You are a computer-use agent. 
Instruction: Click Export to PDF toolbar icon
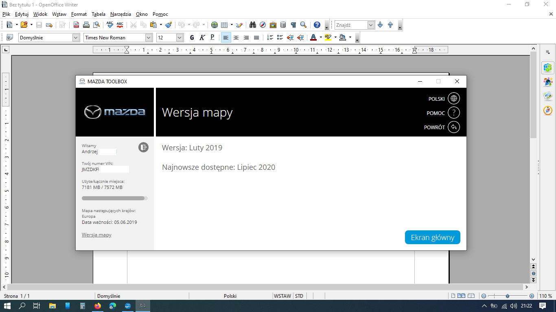tap(76, 25)
